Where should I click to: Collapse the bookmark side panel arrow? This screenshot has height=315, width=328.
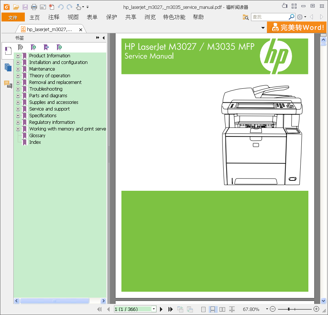pyautogui.click(x=104, y=38)
